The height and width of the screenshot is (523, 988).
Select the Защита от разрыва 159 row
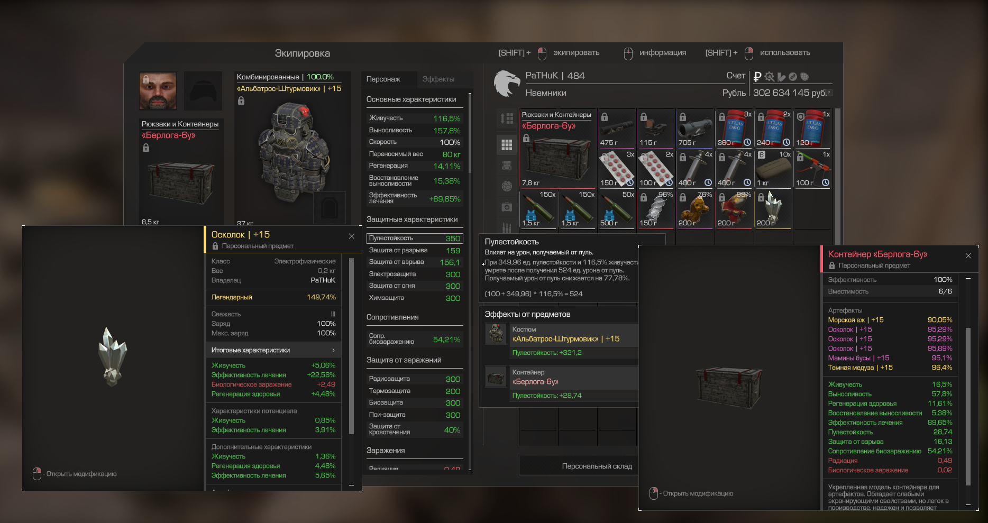[415, 251]
